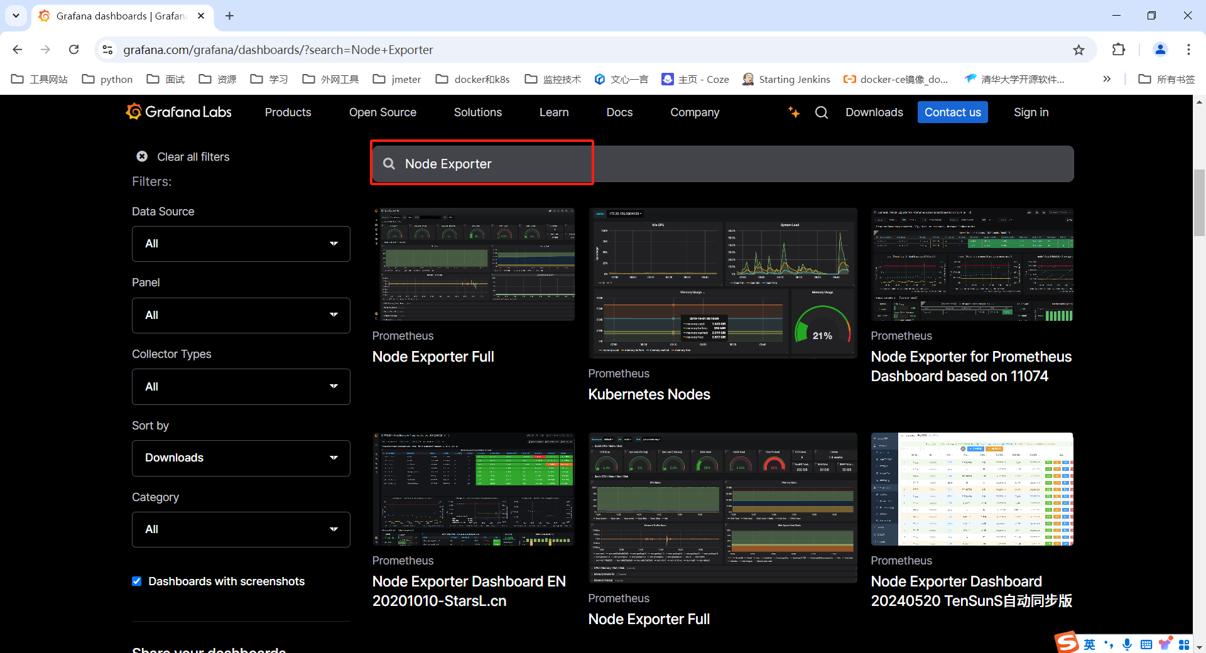The height and width of the screenshot is (653, 1206).
Task: Toggle Sogou voice input microphone
Action: point(1127,644)
